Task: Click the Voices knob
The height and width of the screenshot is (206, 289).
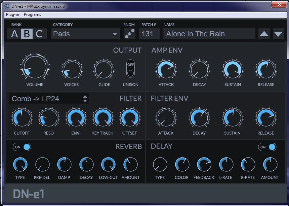Action: [x=72, y=70]
